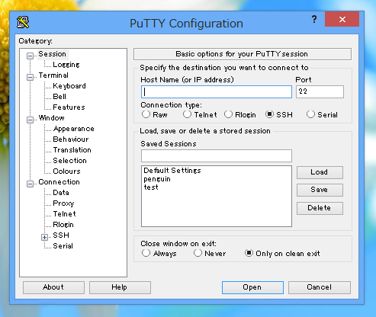This screenshot has width=376, height=317.
Task: Open the Data category
Action: pos(61,193)
